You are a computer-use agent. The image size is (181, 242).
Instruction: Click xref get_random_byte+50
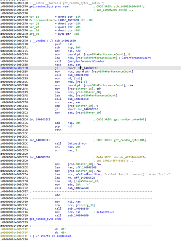[130, 119]
